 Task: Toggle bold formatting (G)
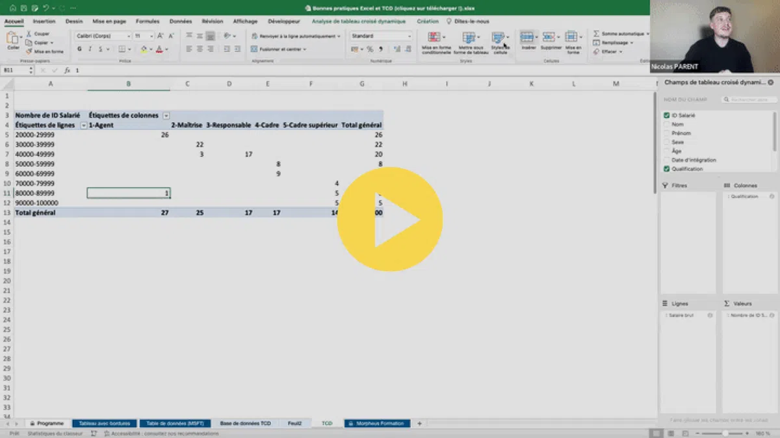coord(80,49)
